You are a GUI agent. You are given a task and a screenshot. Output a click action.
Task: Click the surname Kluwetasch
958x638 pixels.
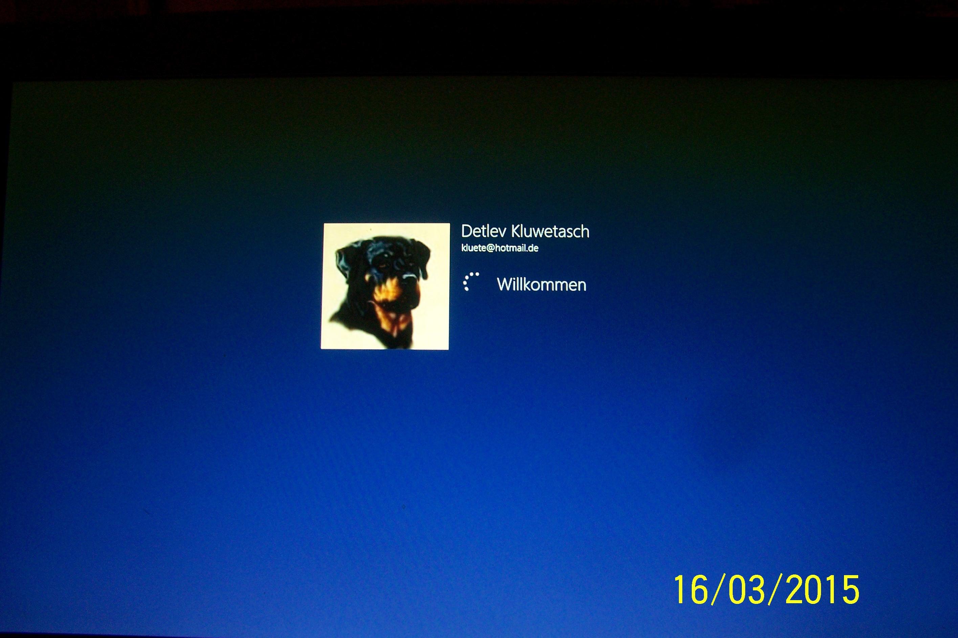pos(550,231)
